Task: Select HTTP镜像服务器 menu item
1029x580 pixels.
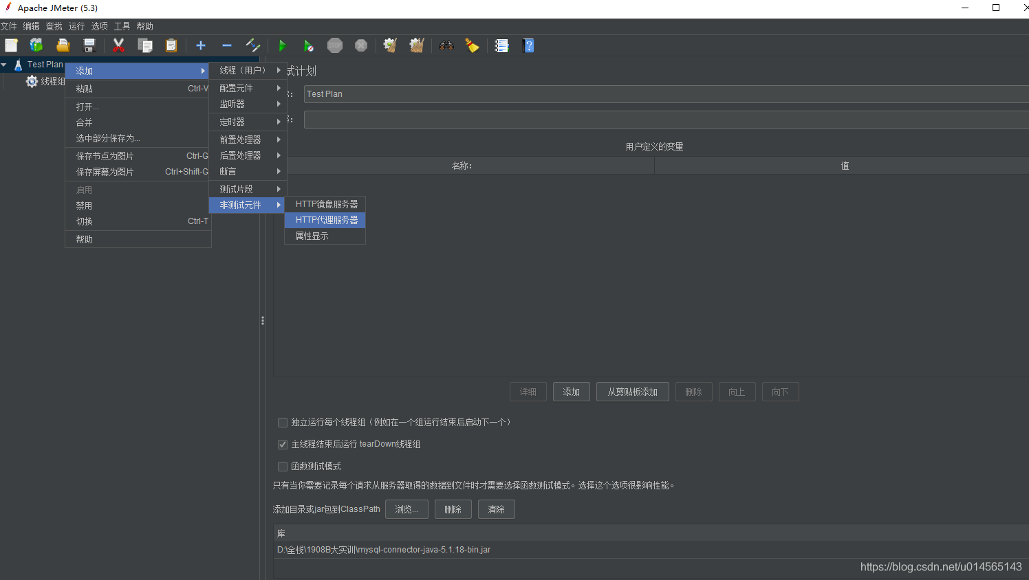Action: click(325, 204)
